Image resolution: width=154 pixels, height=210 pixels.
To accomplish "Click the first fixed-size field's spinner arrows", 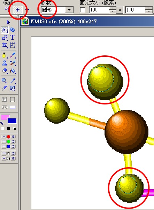I will pyautogui.click(x=113, y=10).
